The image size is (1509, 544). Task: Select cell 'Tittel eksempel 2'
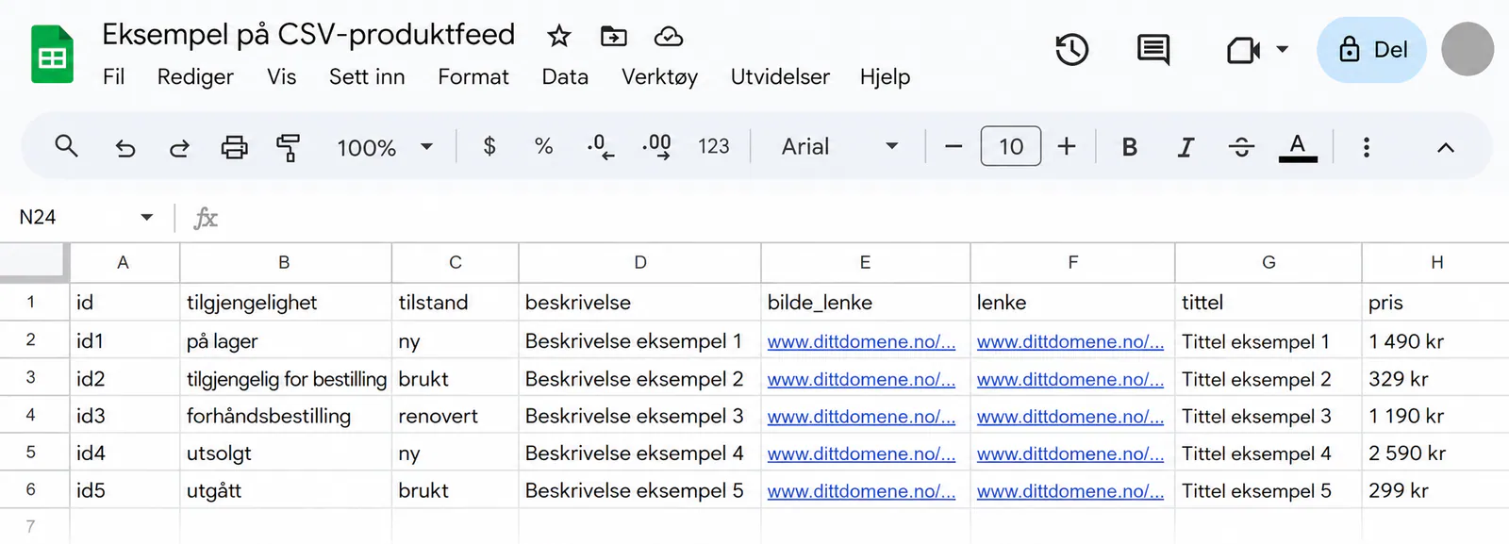coord(1269,379)
